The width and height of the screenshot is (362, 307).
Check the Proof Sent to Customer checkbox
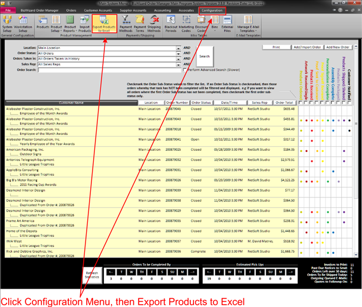click(x=317, y=103)
